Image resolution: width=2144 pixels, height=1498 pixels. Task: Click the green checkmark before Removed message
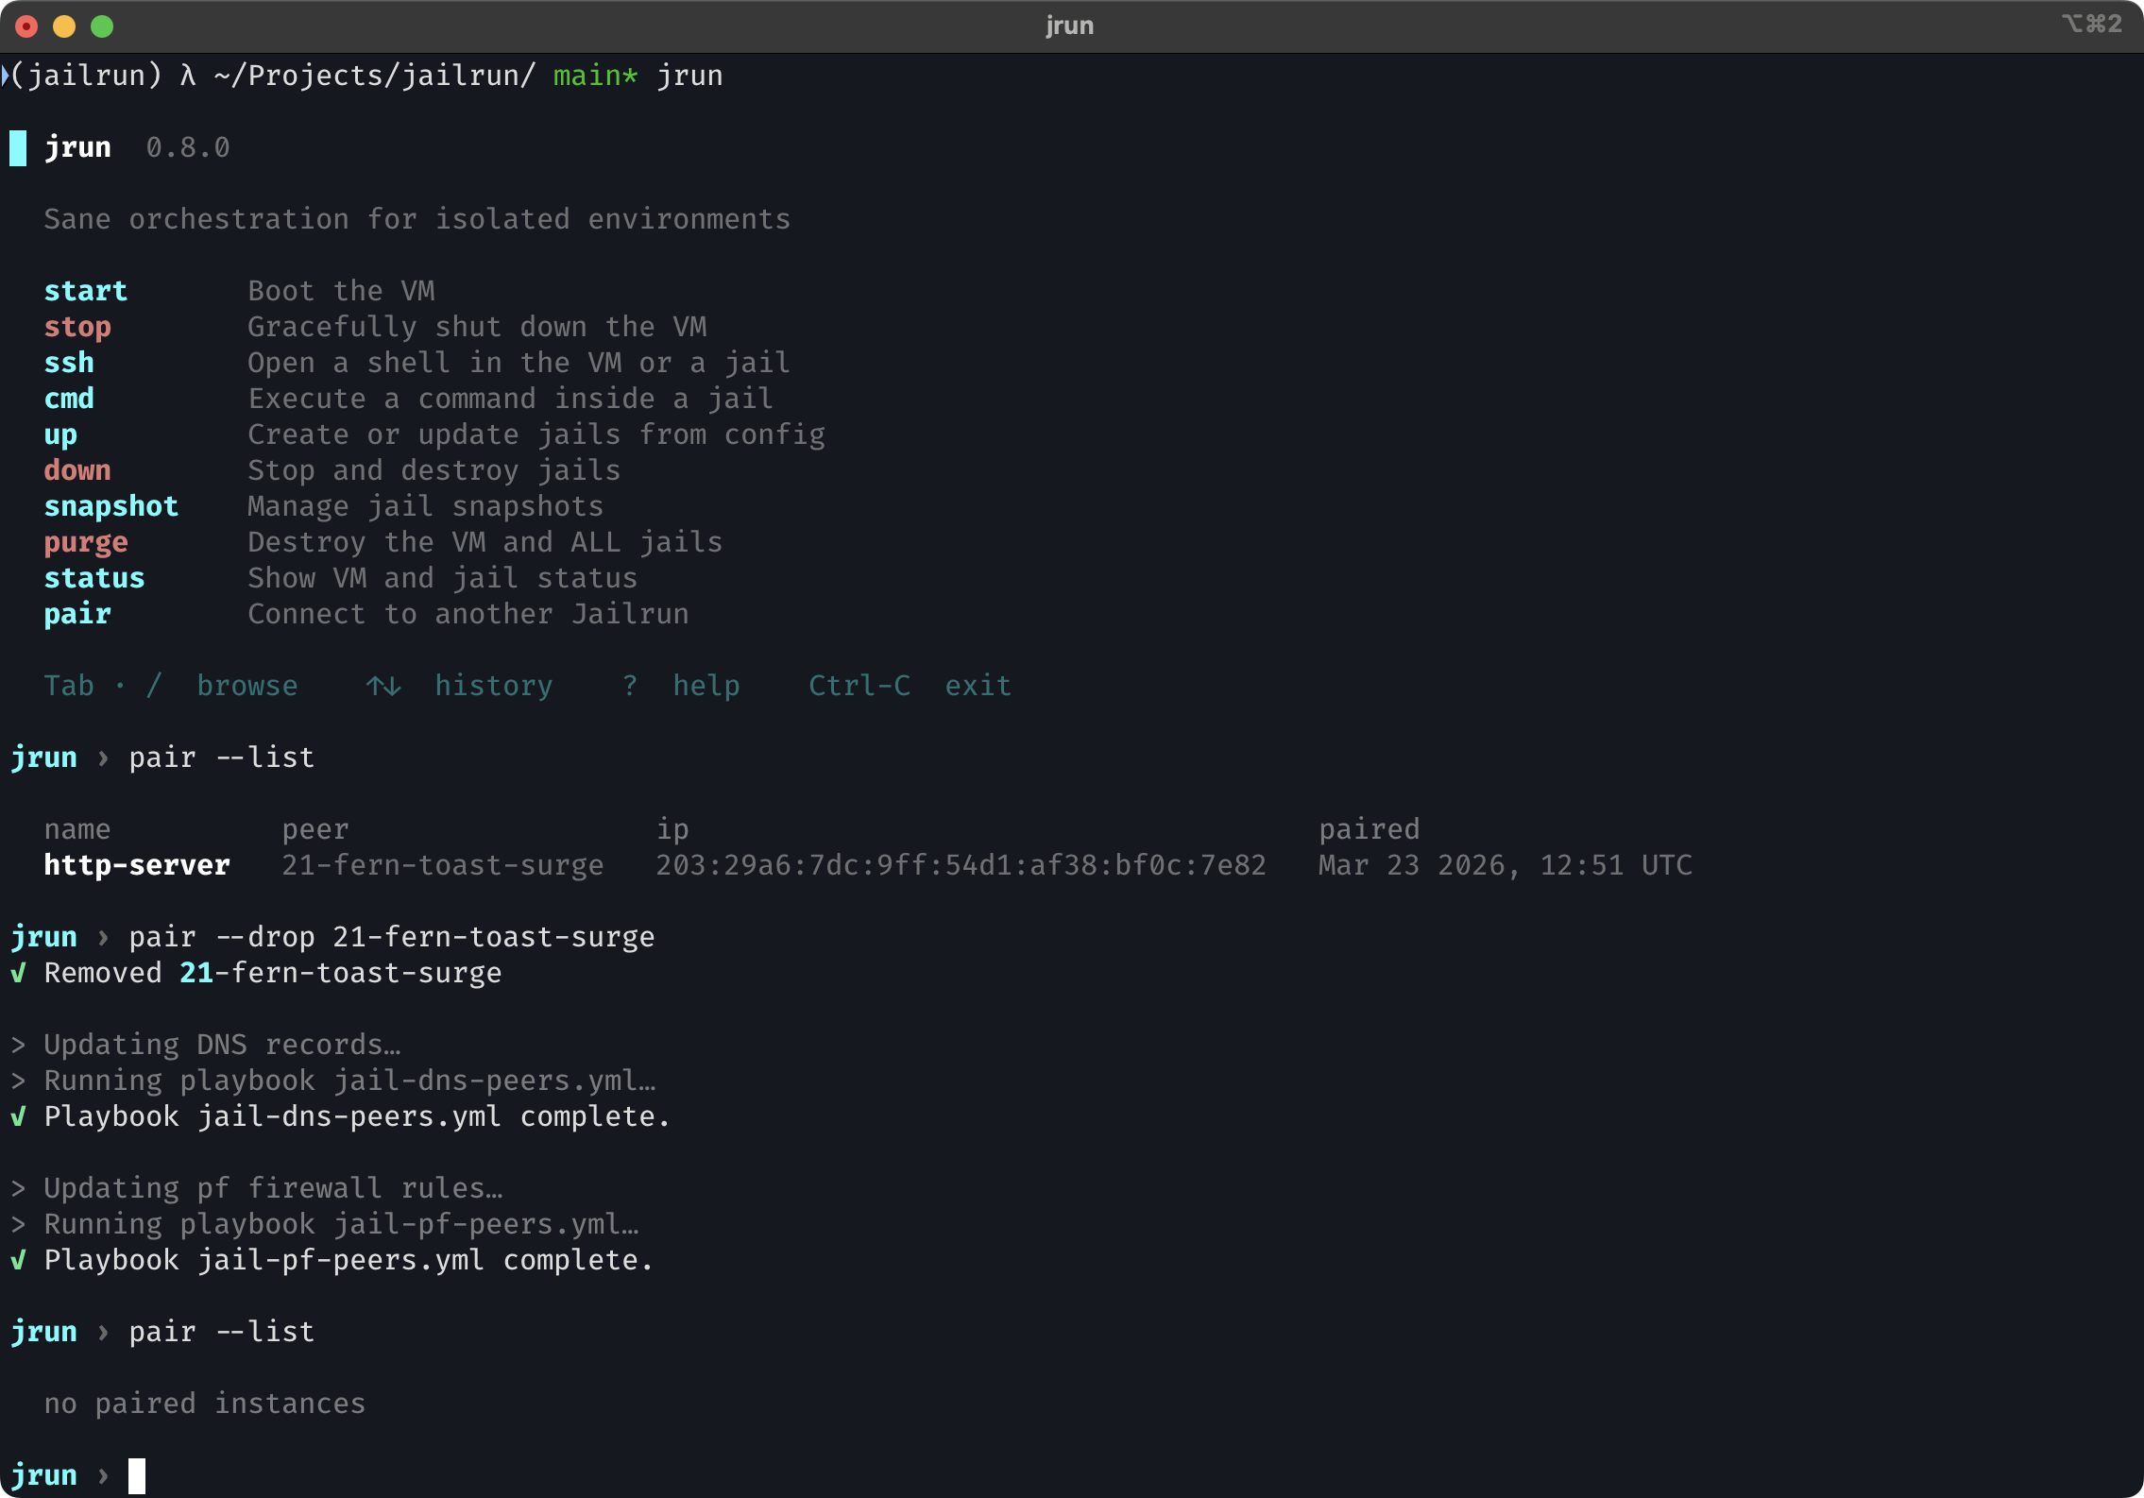pyautogui.click(x=18, y=973)
